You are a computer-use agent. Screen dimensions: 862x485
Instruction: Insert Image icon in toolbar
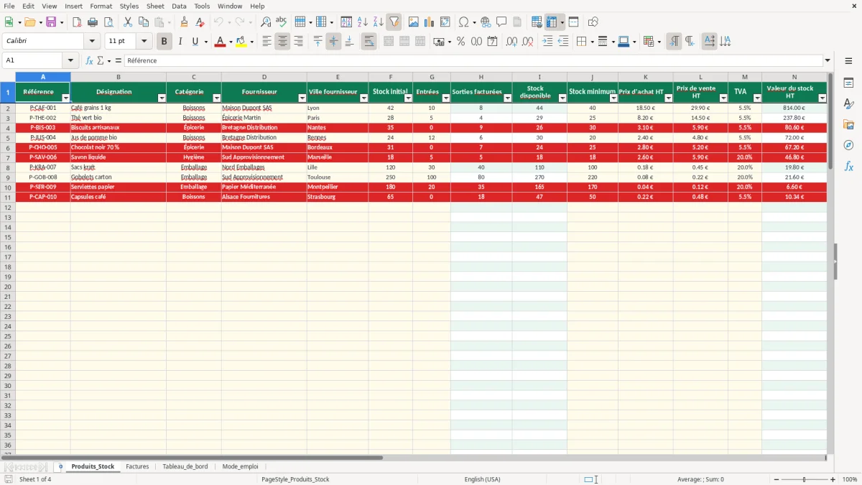[x=414, y=22]
